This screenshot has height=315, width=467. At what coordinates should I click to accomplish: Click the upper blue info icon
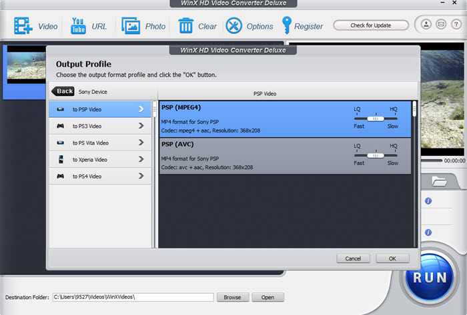428,201
